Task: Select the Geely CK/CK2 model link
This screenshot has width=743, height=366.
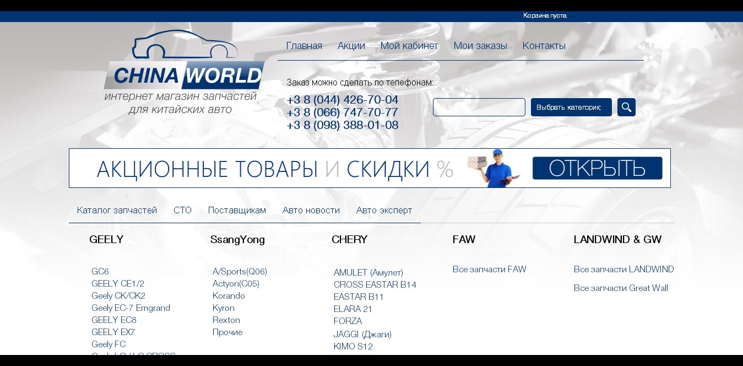Action: [x=118, y=296]
